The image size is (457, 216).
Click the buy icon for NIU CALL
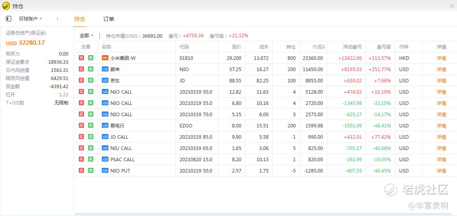coord(81,148)
